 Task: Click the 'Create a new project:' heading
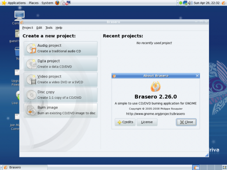click(49, 36)
